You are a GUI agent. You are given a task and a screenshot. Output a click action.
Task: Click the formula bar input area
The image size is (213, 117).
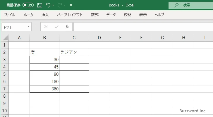pyautogui.click(x=143, y=27)
